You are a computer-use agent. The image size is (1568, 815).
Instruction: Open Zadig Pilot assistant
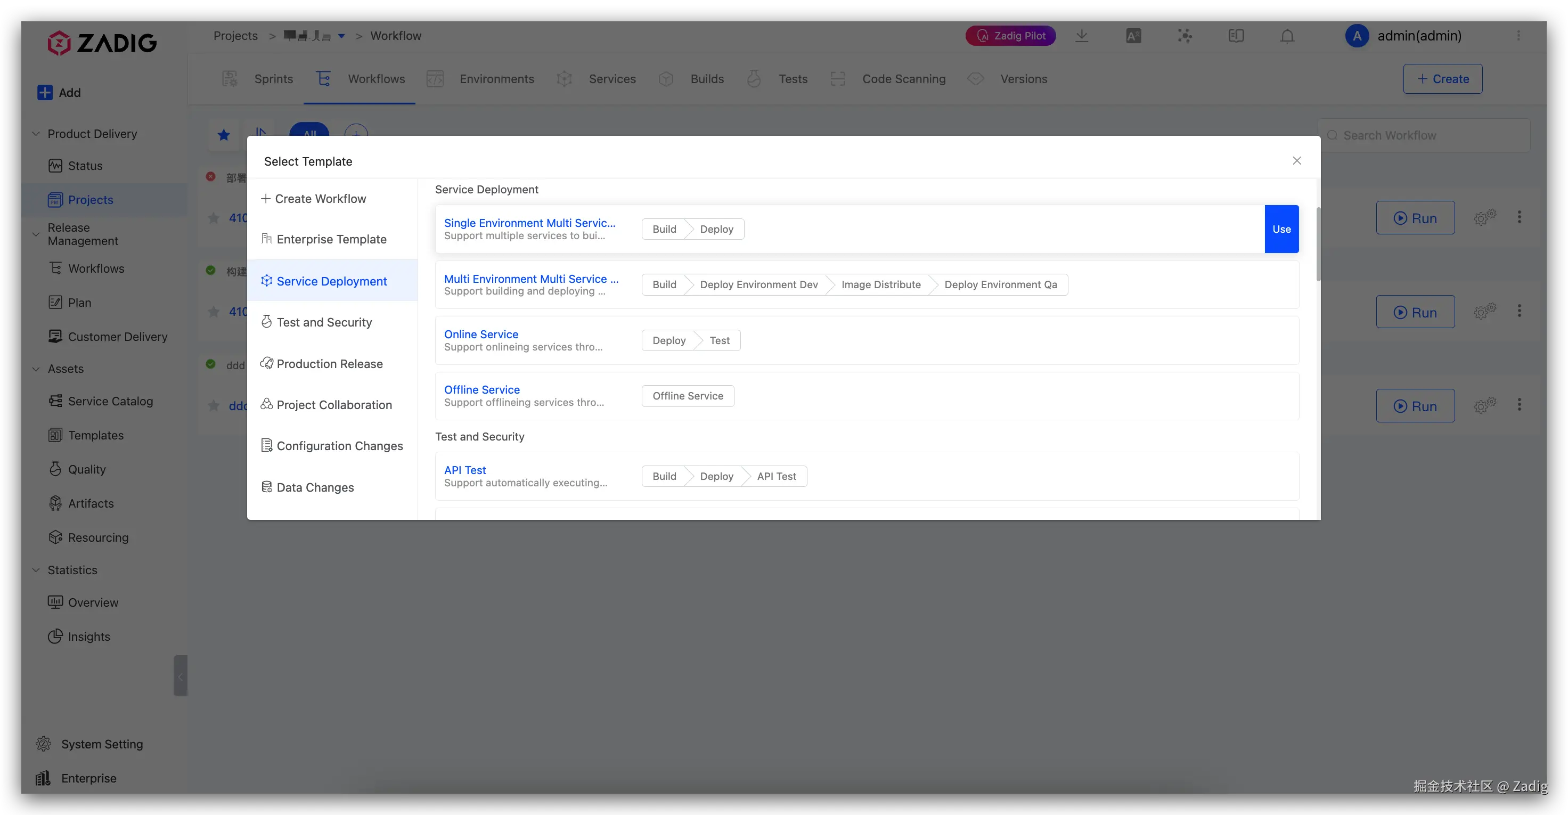point(1010,36)
